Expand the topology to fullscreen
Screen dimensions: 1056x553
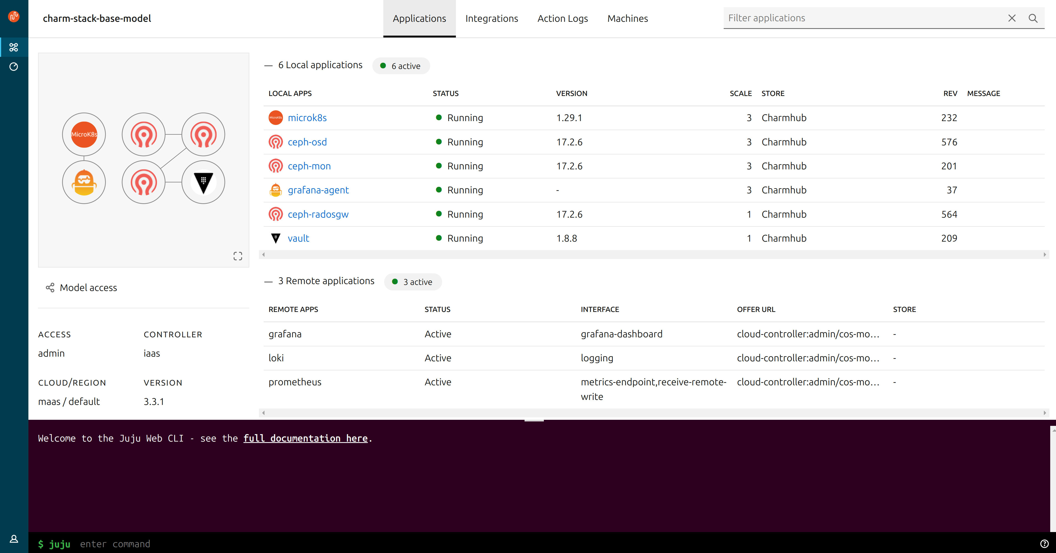tap(238, 256)
